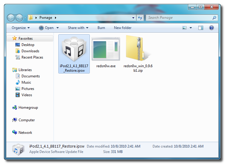Image resolution: width=225 pixels, height=164 pixels.
Task: Select Documents under Libraries
Action: pyautogui.click(x=31, y=76)
